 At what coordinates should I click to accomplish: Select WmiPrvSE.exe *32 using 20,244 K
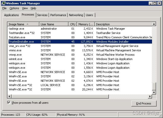click(x=80, y=89)
